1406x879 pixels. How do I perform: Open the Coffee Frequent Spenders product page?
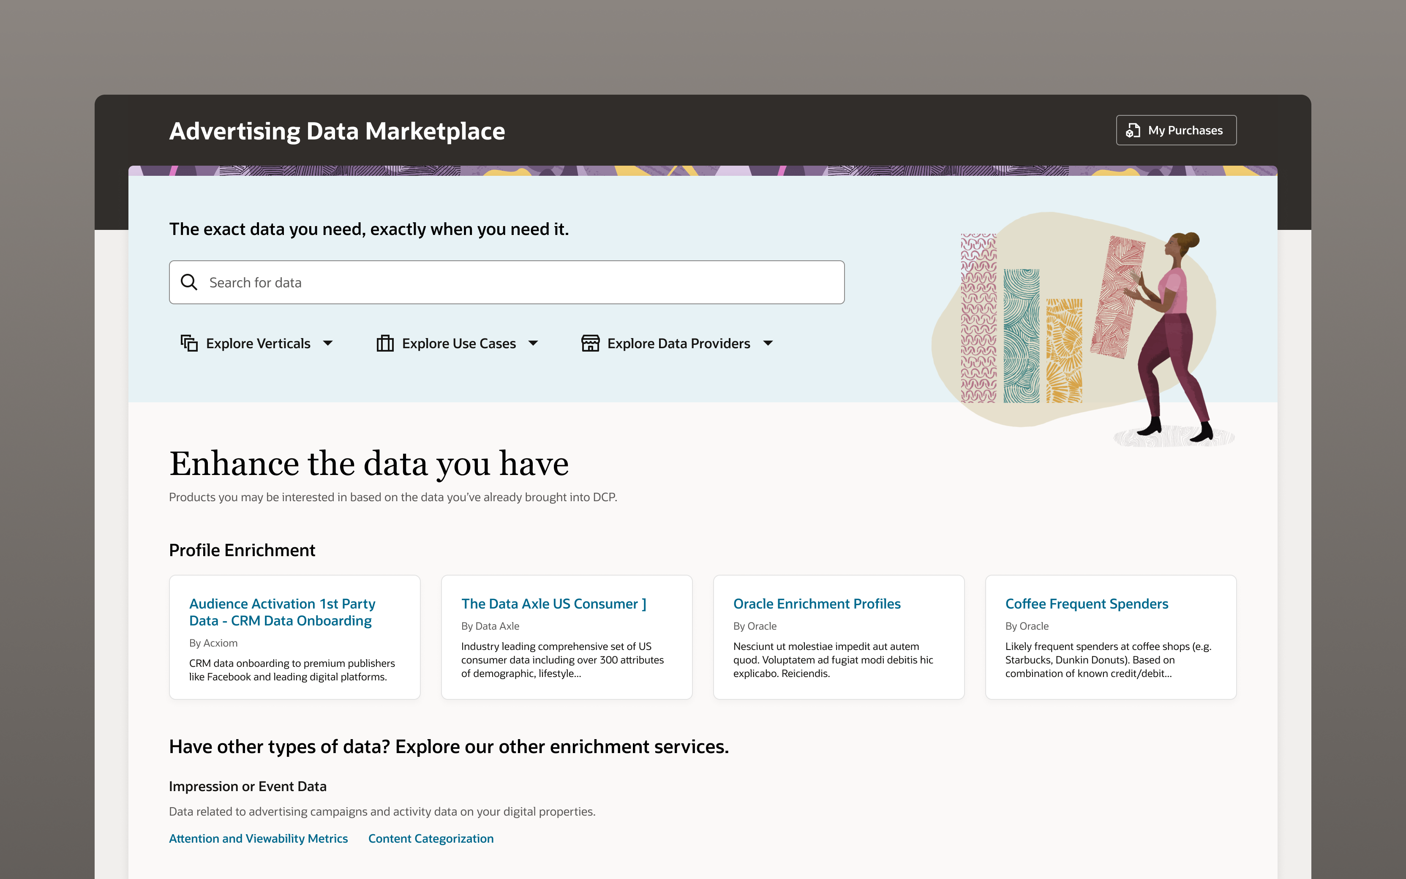[x=1087, y=603]
